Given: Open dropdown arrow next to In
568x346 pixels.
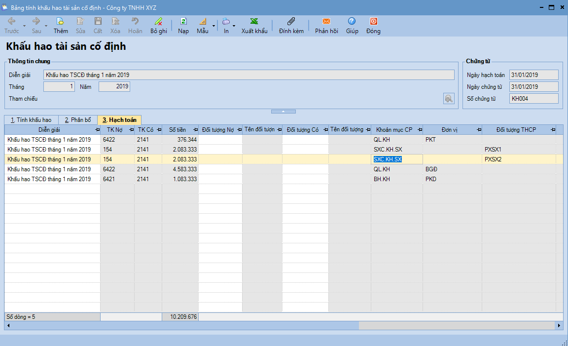Looking at the screenshot, I should click(234, 26).
